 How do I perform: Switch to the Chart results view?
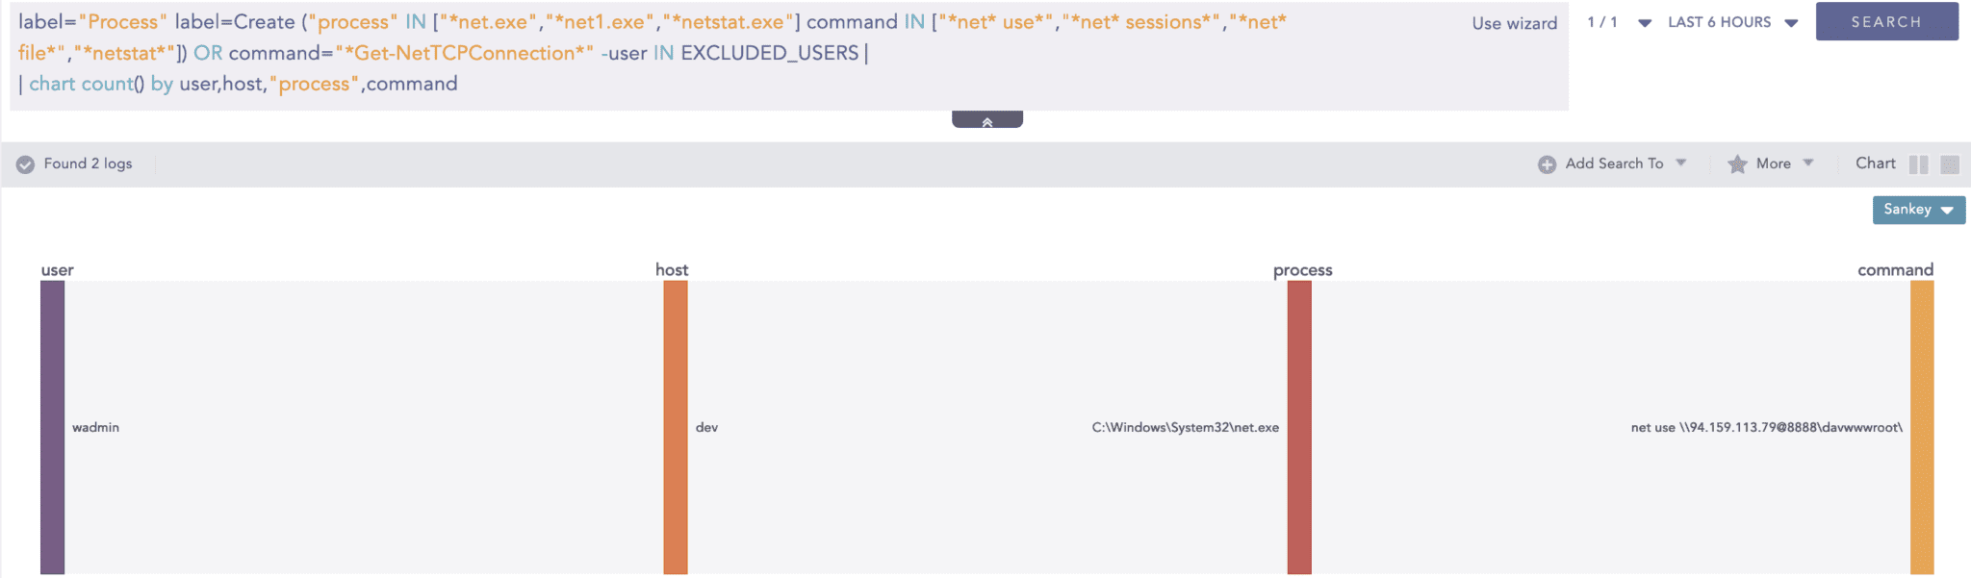pos(1875,163)
